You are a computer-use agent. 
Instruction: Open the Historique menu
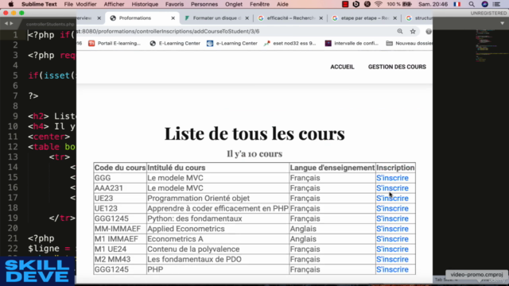click(145, 4)
